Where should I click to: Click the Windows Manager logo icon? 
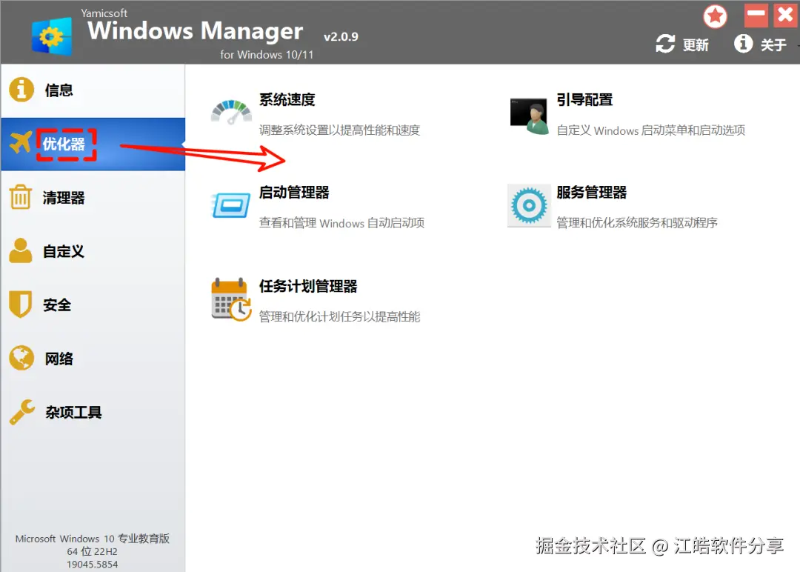click(52, 36)
